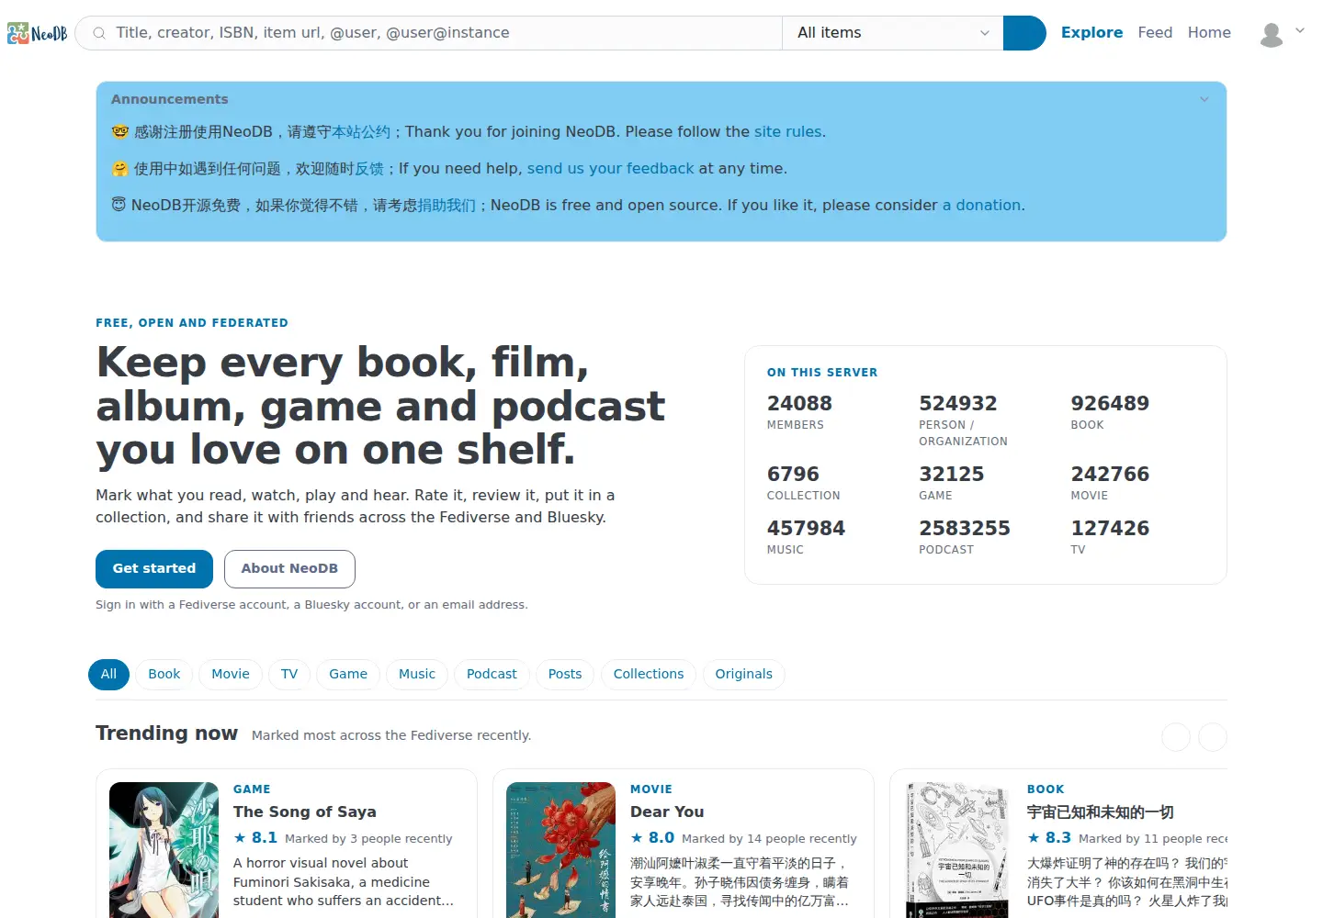
Task: Select the Music filter tab
Action: (417, 675)
